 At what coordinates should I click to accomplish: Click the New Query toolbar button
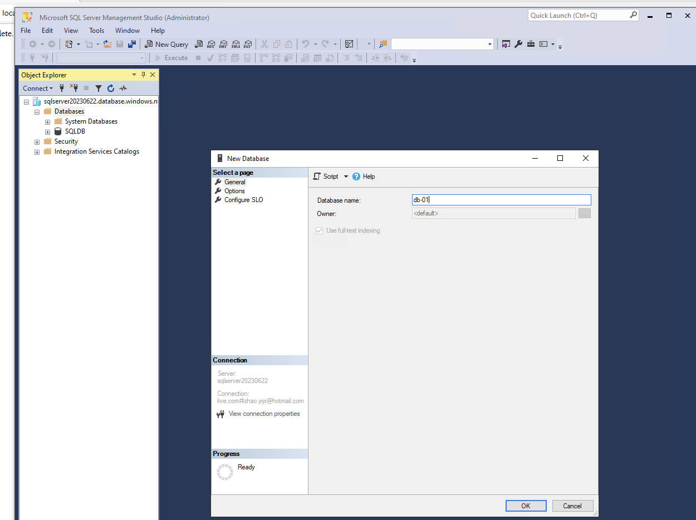[x=166, y=44]
